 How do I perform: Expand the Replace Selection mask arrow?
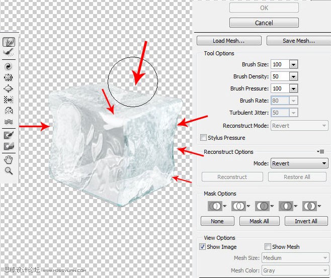coord(224,206)
